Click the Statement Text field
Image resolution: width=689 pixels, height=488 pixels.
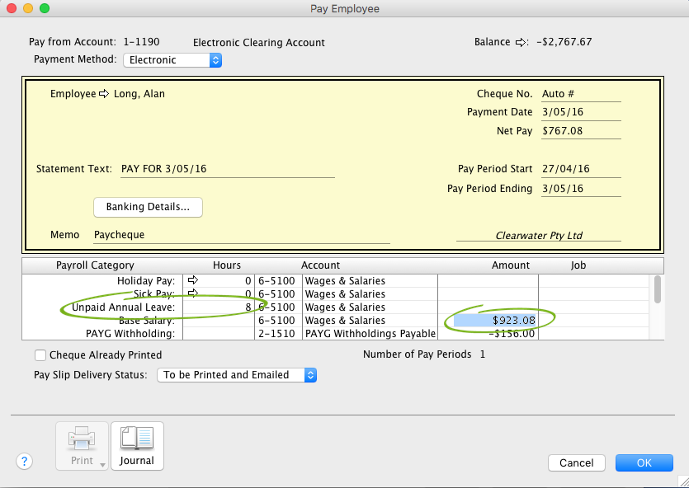227,169
